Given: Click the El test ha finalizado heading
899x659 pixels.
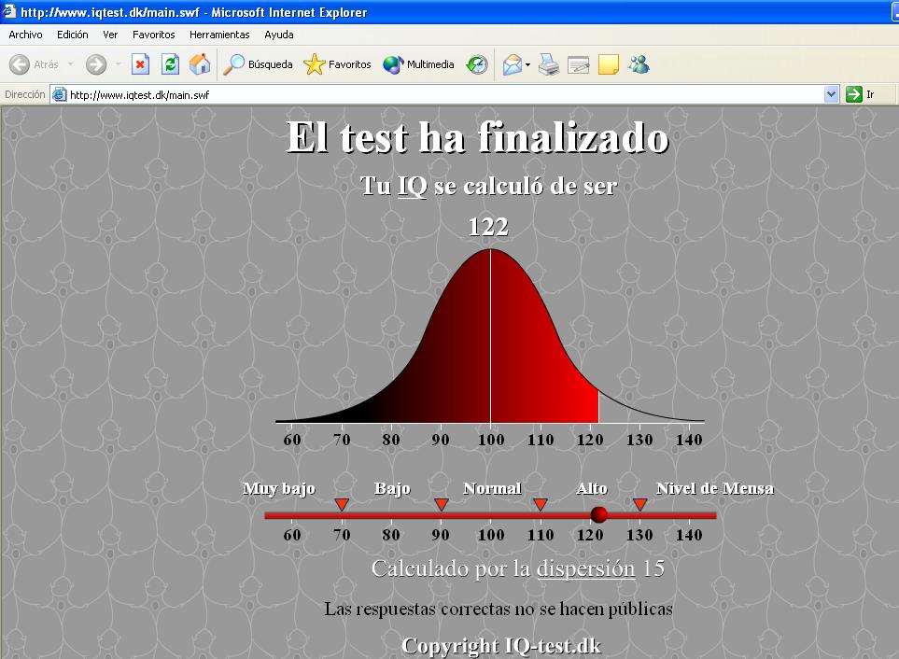Looking at the screenshot, I should (x=477, y=137).
